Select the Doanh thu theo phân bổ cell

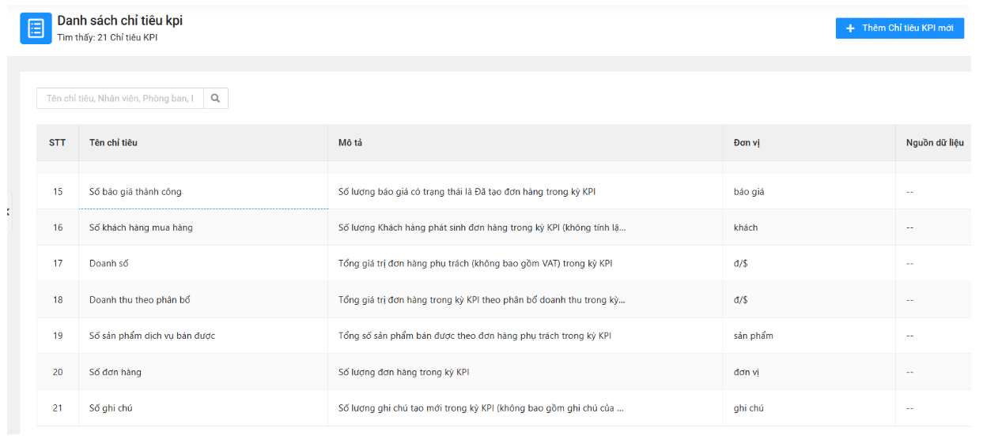coord(203,300)
